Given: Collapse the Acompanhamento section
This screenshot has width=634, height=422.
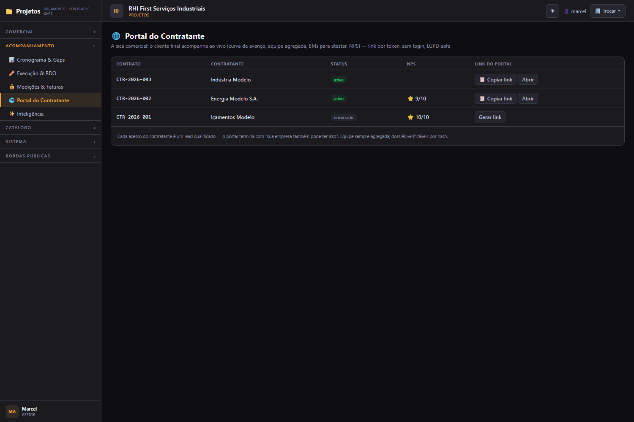Looking at the screenshot, I should [x=50, y=46].
